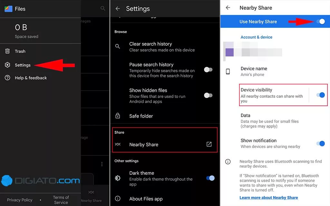Click the 'Other settings' section heading
The width and height of the screenshot is (330, 206).
pos(126,161)
